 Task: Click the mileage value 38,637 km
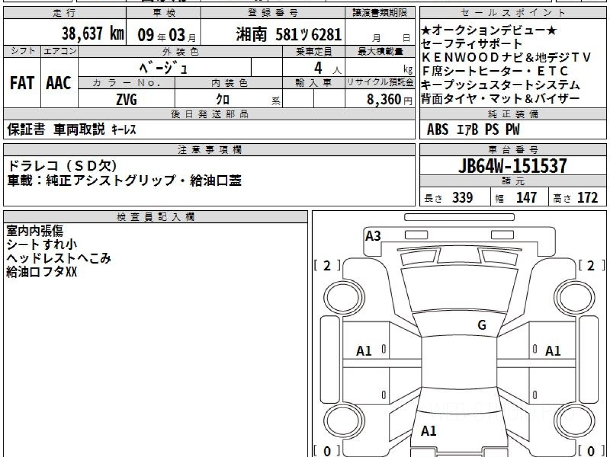(x=93, y=34)
